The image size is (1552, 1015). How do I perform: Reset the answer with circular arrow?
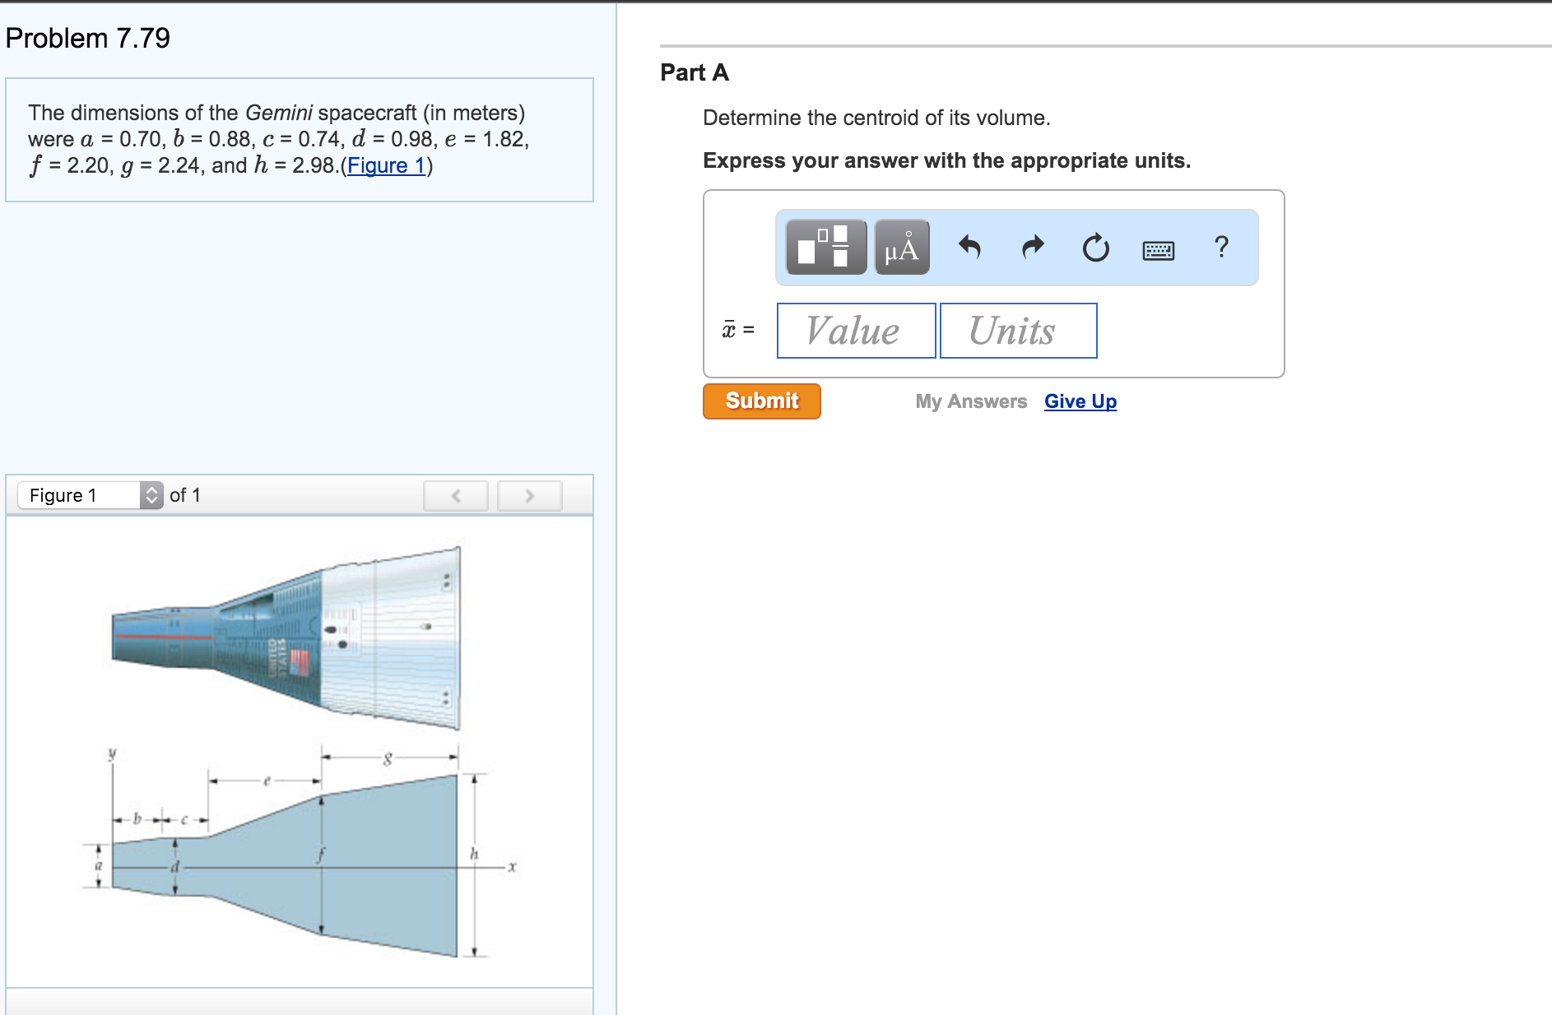pos(1095,247)
